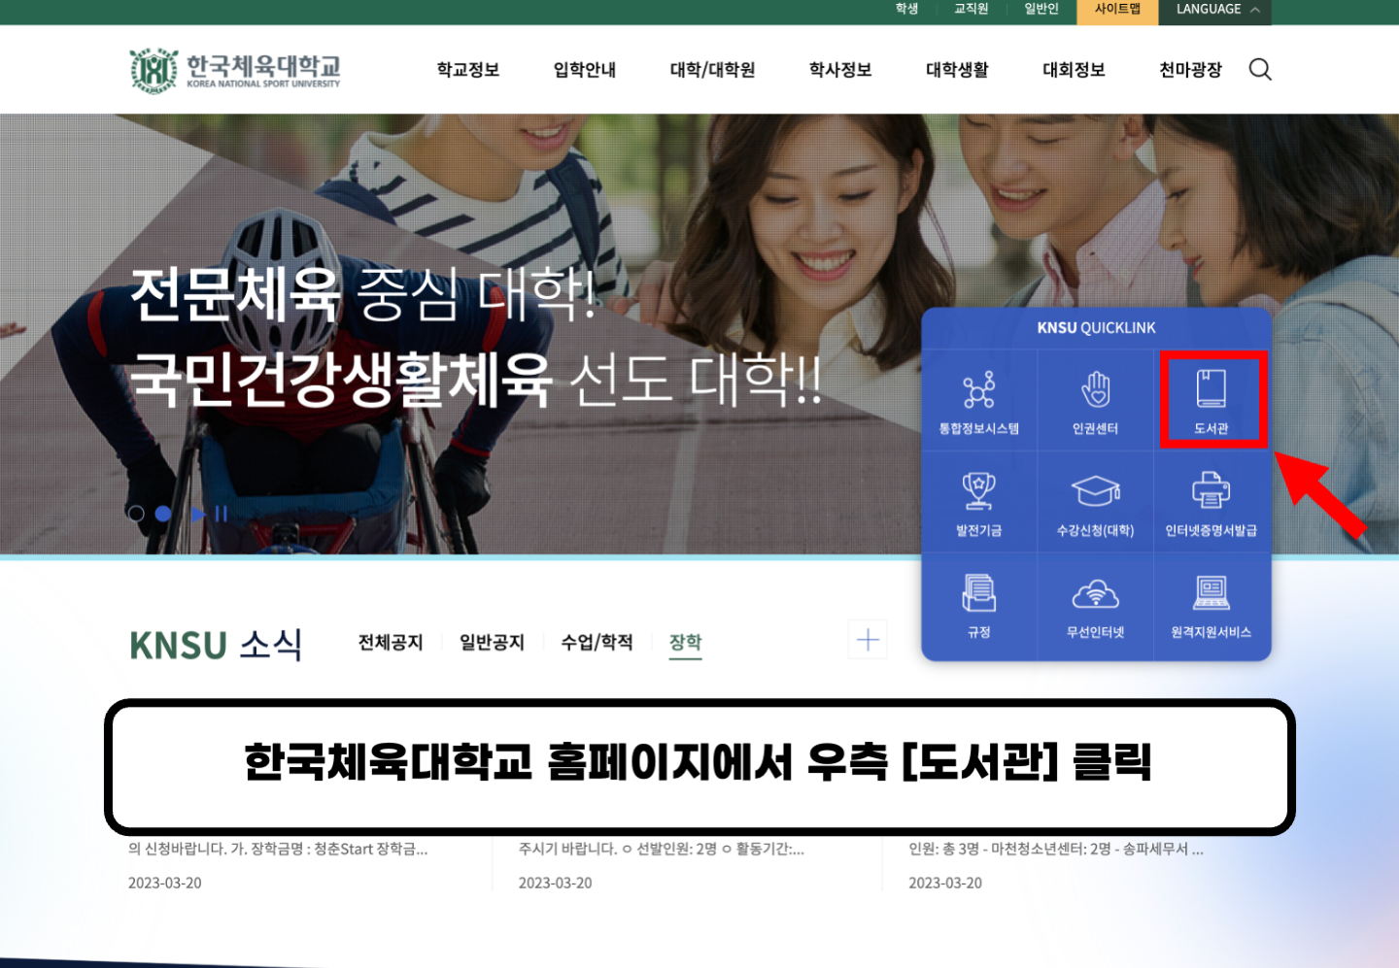Switch to the 일반공지 news tab
This screenshot has height=968, width=1399.
coord(492,643)
